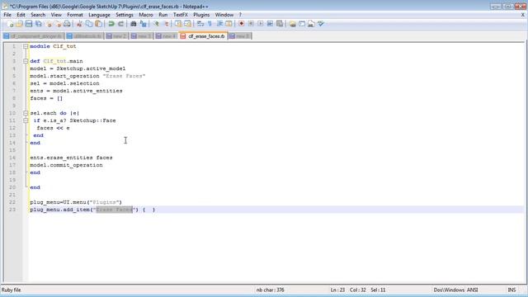528x297 pixels.
Task: Switch to the first document tab
Action: [x=33, y=36]
